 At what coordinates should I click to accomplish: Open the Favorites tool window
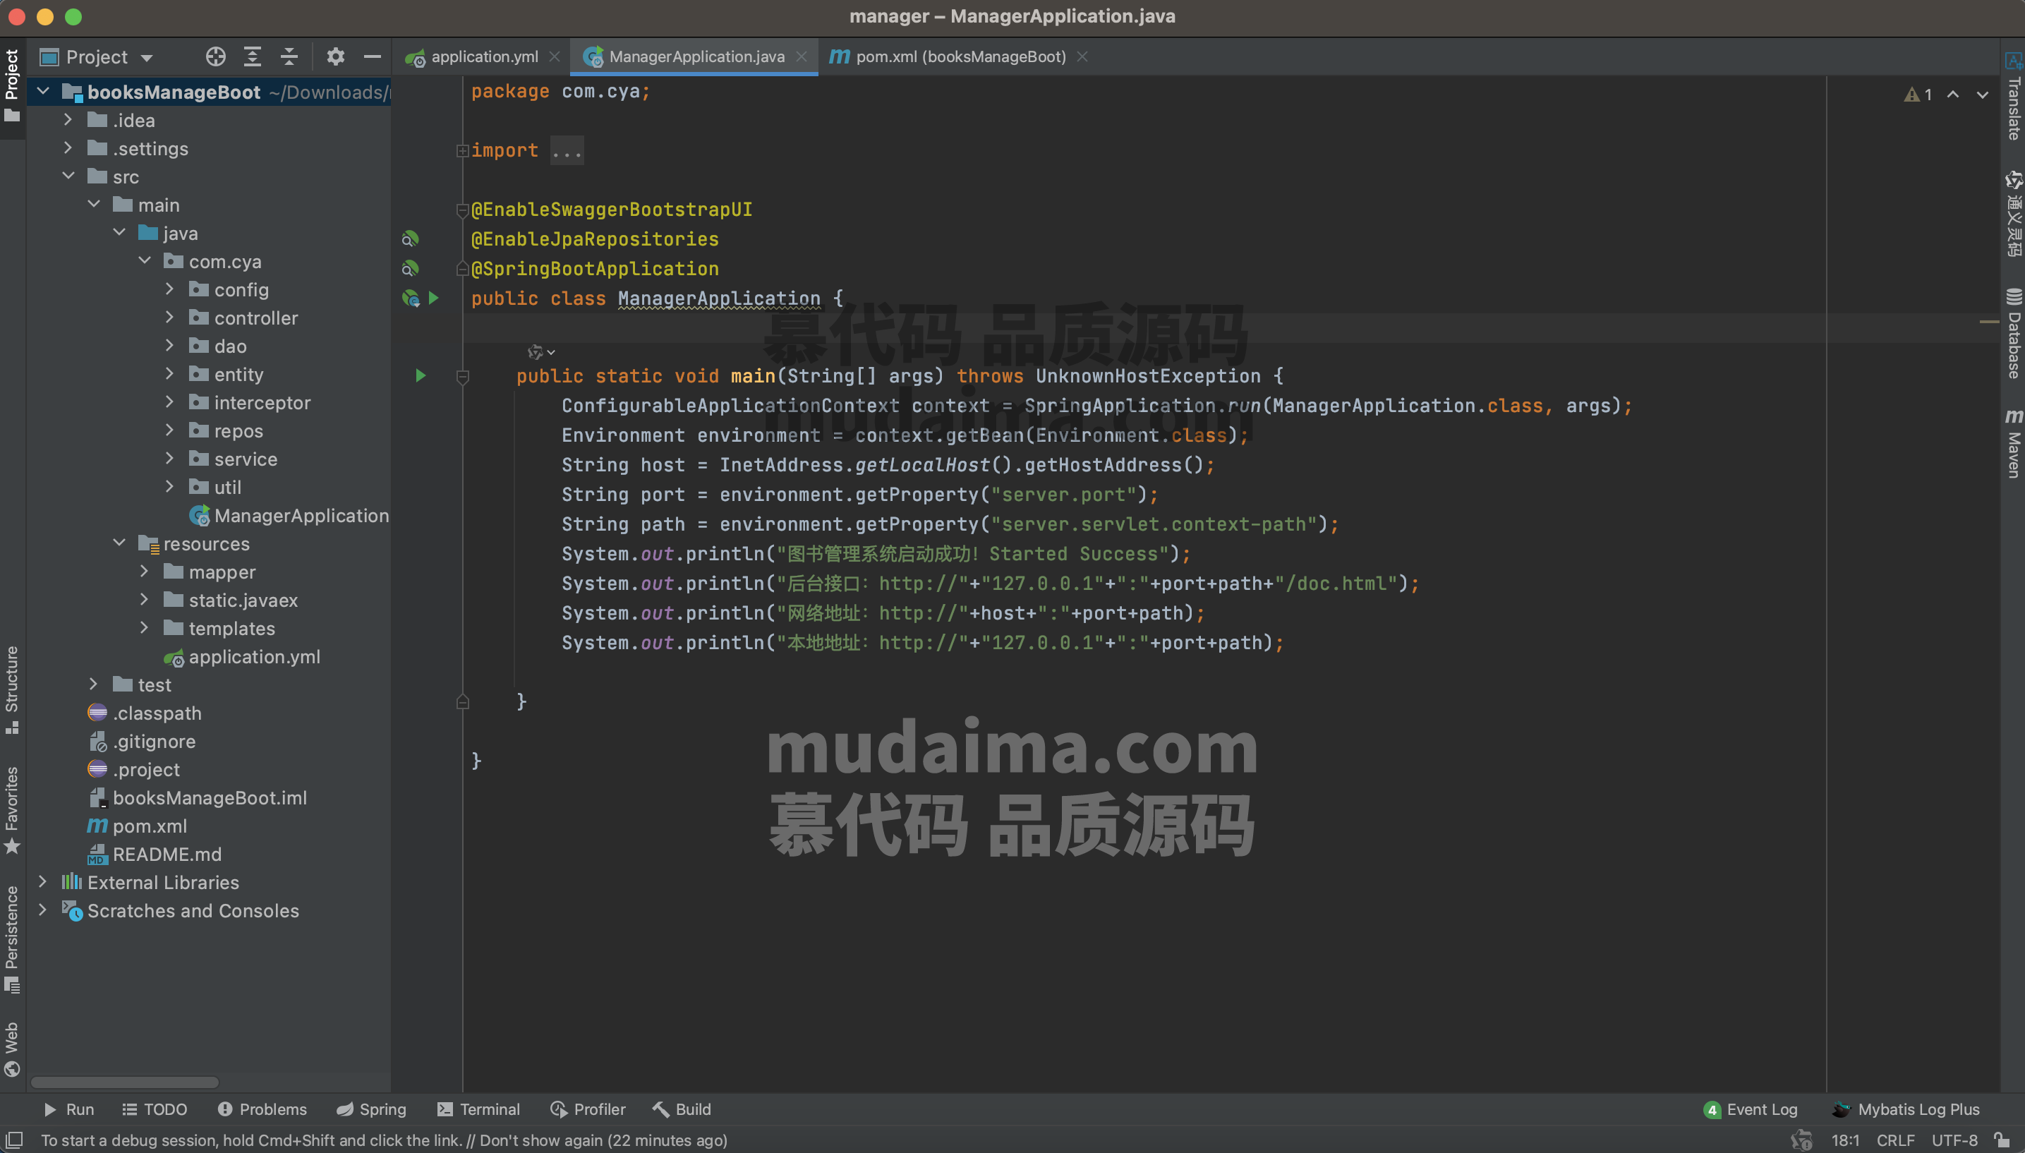(12, 810)
